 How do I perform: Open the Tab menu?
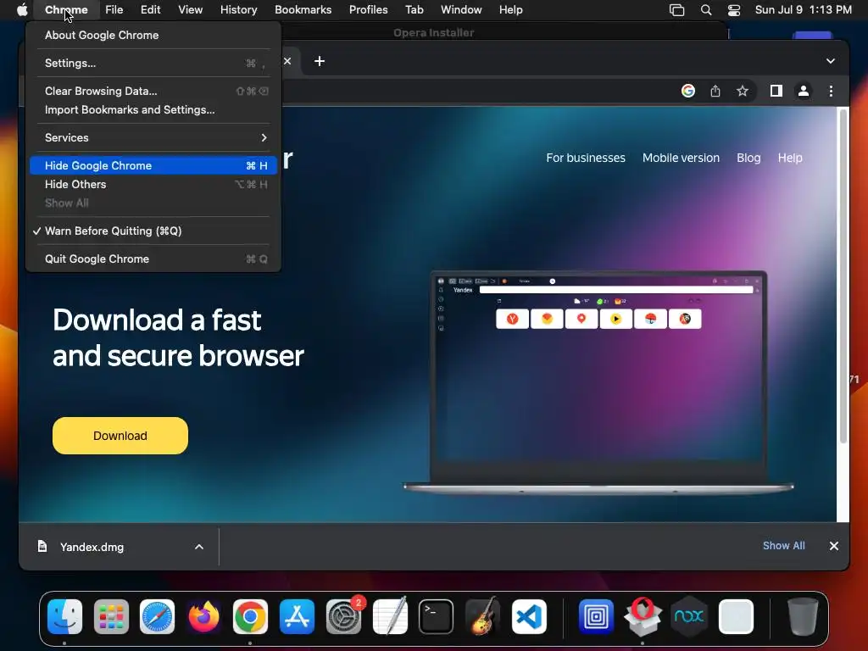coord(414,10)
